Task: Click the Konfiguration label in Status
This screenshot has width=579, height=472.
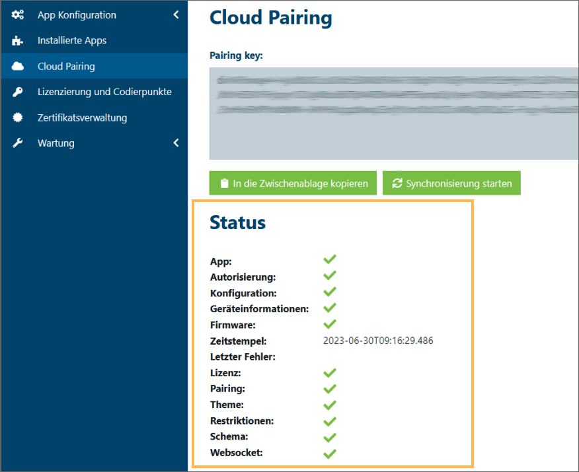Action: (243, 294)
